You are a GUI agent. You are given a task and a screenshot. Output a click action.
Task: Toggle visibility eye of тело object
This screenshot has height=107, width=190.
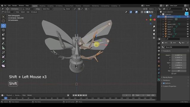click(188, 32)
